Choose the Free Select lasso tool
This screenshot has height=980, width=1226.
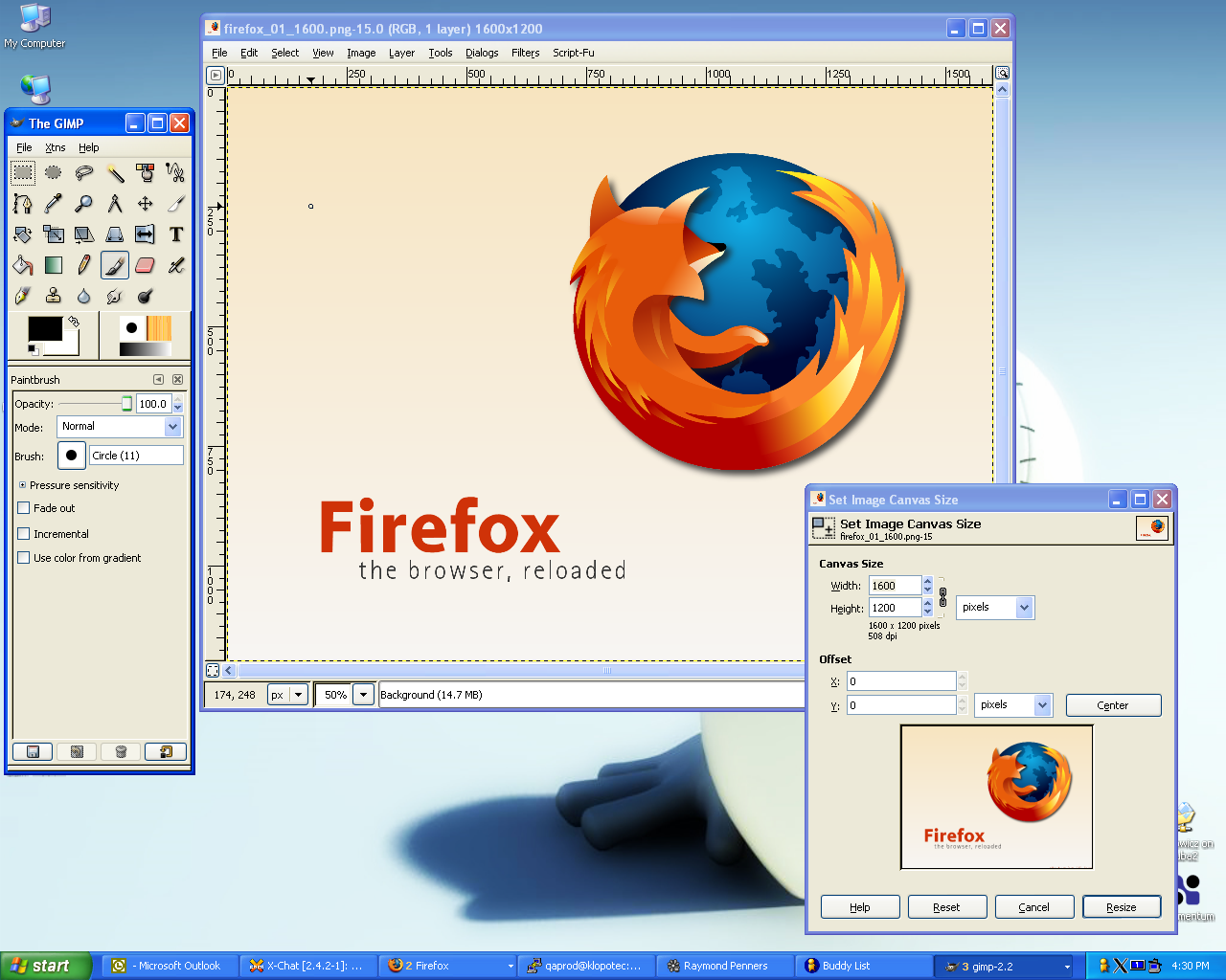tap(84, 173)
